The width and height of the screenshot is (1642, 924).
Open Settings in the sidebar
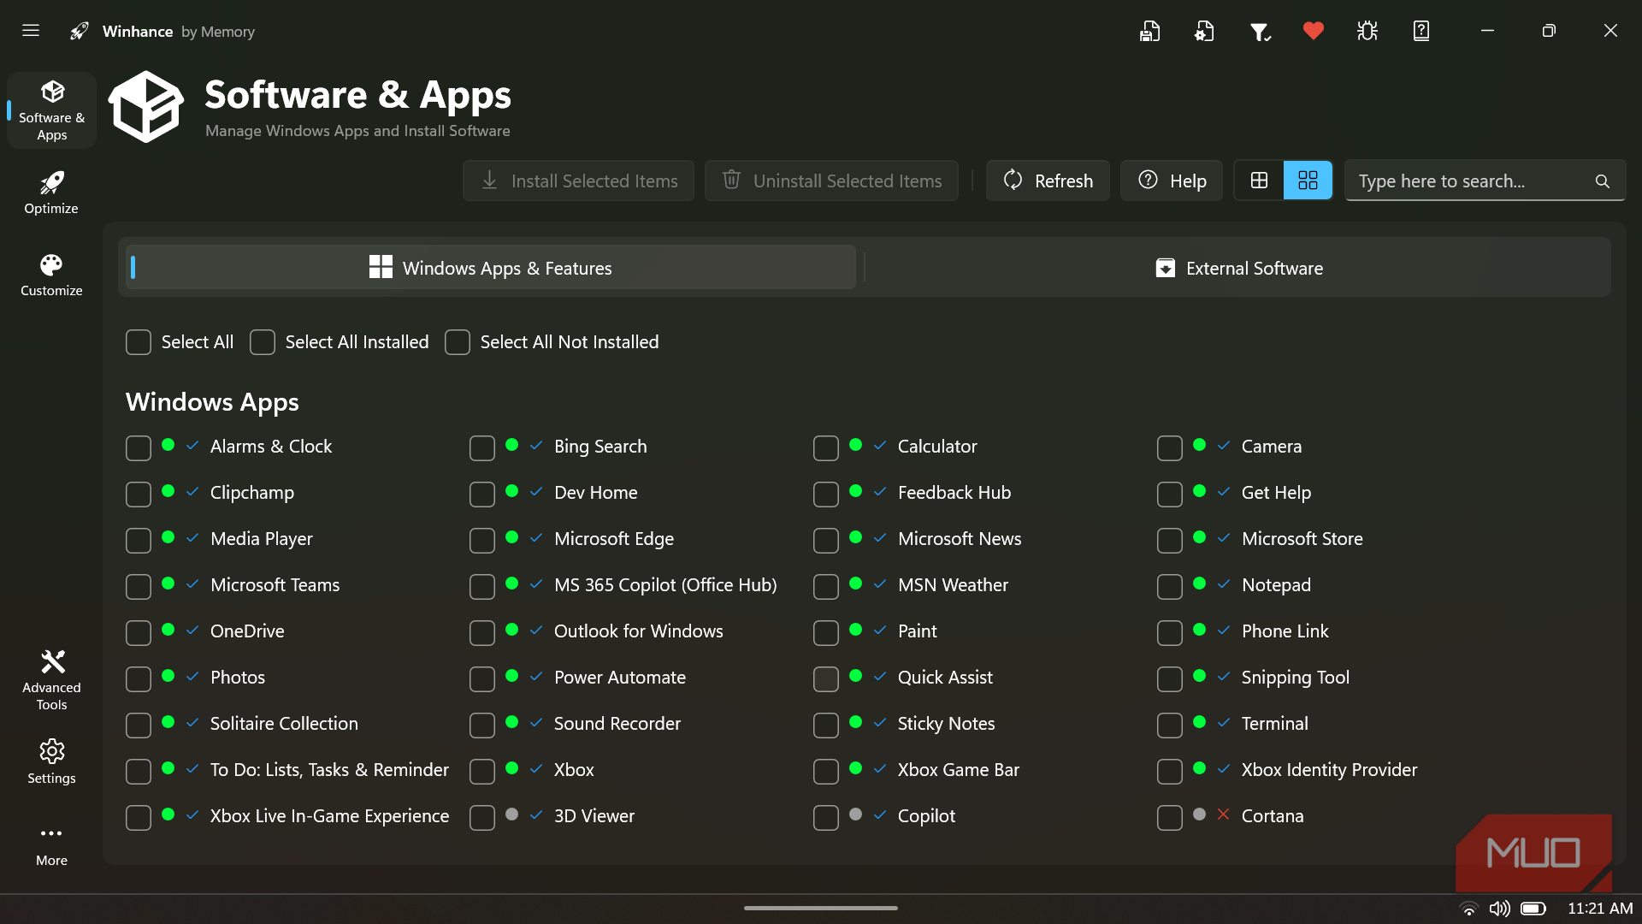51,761
